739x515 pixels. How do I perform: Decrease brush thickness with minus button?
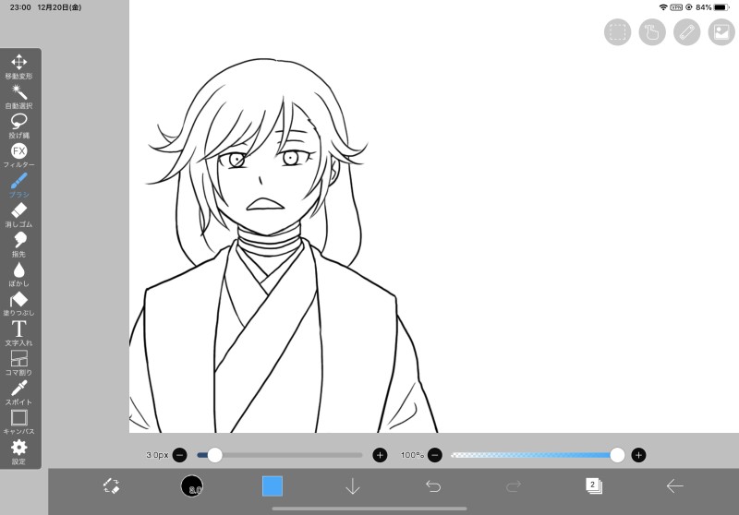click(x=179, y=455)
